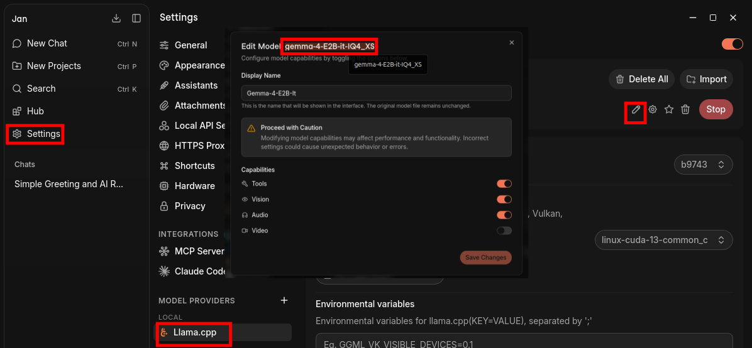Click the download icon beside Jan title
The height and width of the screenshot is (348, 752).
pos(116,18)
